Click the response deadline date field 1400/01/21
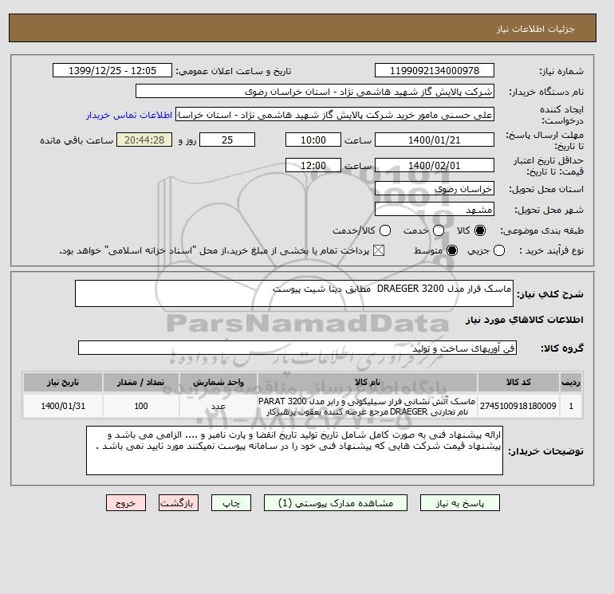 click(x=435, y=140)
